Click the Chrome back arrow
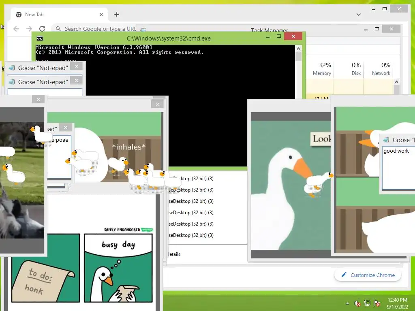 coord(16,29)
